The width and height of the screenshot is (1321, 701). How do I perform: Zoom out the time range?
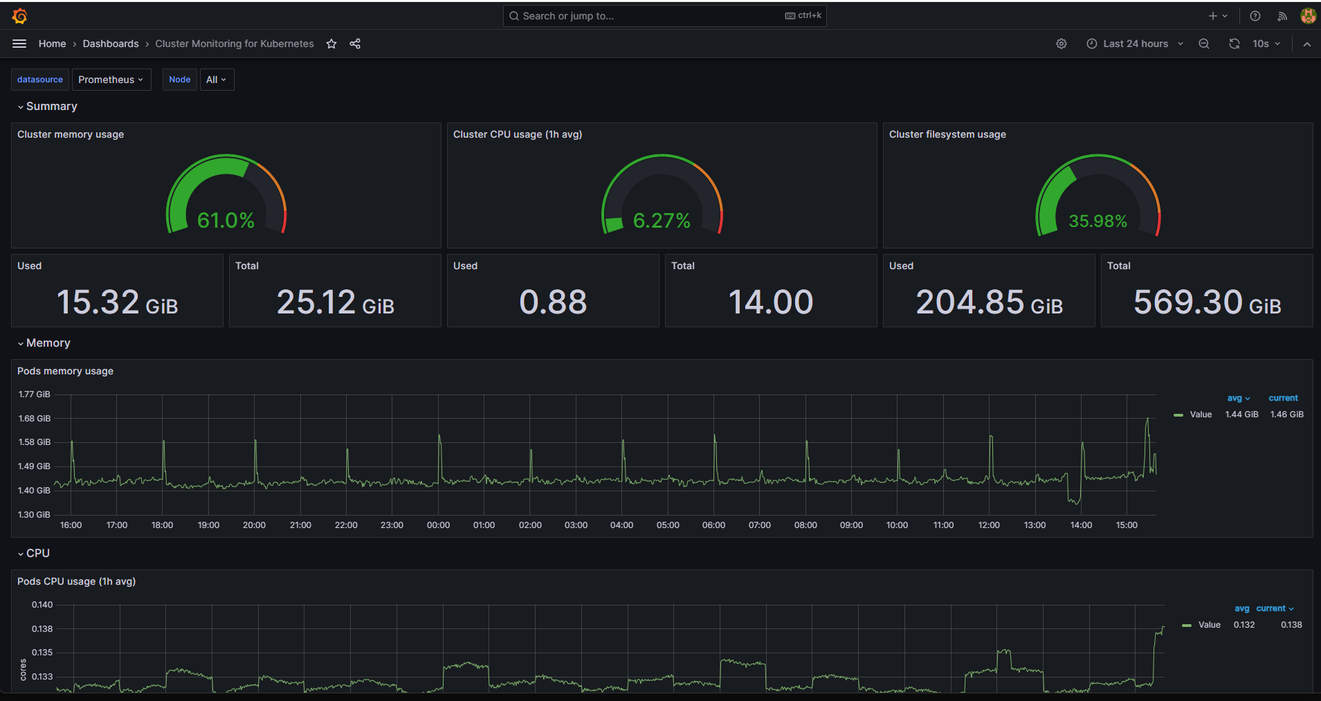coord(1204,44)
